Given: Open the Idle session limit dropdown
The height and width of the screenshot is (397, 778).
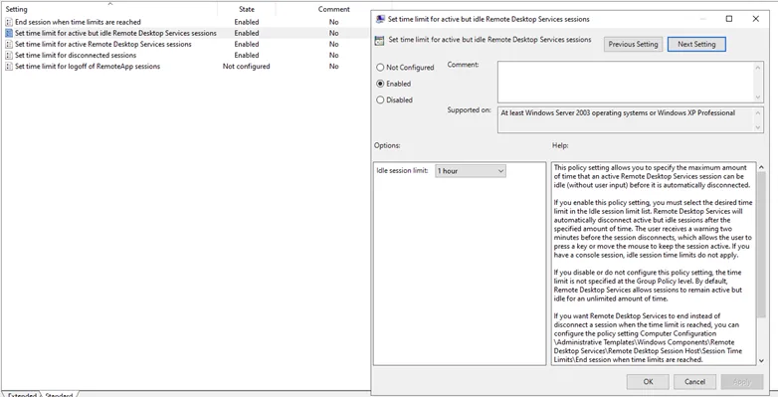Looking at the screenshot, I should click(x=471, y=171).
